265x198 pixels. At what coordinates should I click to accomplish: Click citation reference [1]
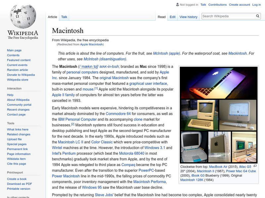(x=96, y=88)
